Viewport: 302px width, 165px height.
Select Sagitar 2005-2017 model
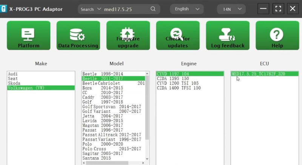[113, 153]
